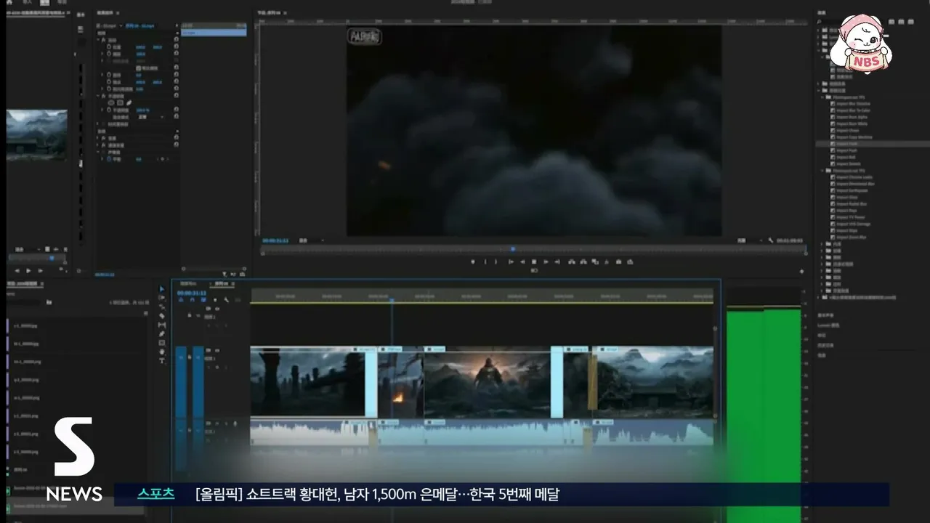The width and height of the screenshot is (930, 523).
Task: Click play in the Source monitor controls
Action: [29, 270]
